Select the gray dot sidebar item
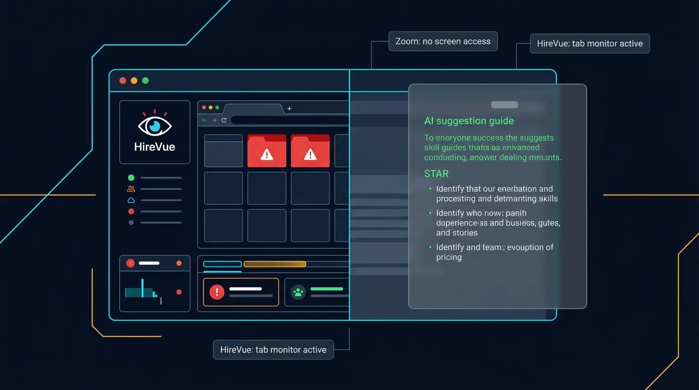Screen dimensions: 699x390 pyautogui.click(x=131, y=222)
